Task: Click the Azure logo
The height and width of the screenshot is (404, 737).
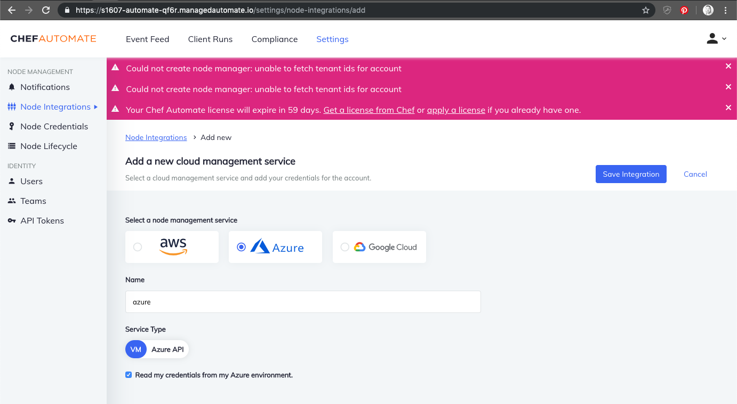Action: (x=277, y=246)
